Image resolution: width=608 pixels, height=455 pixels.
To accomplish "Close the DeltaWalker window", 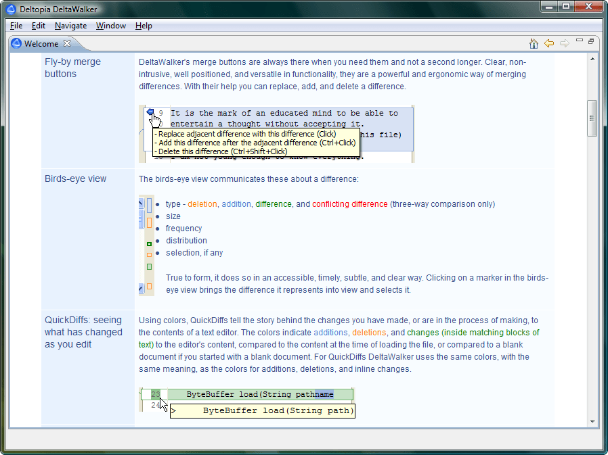I will tap(588, 7).
